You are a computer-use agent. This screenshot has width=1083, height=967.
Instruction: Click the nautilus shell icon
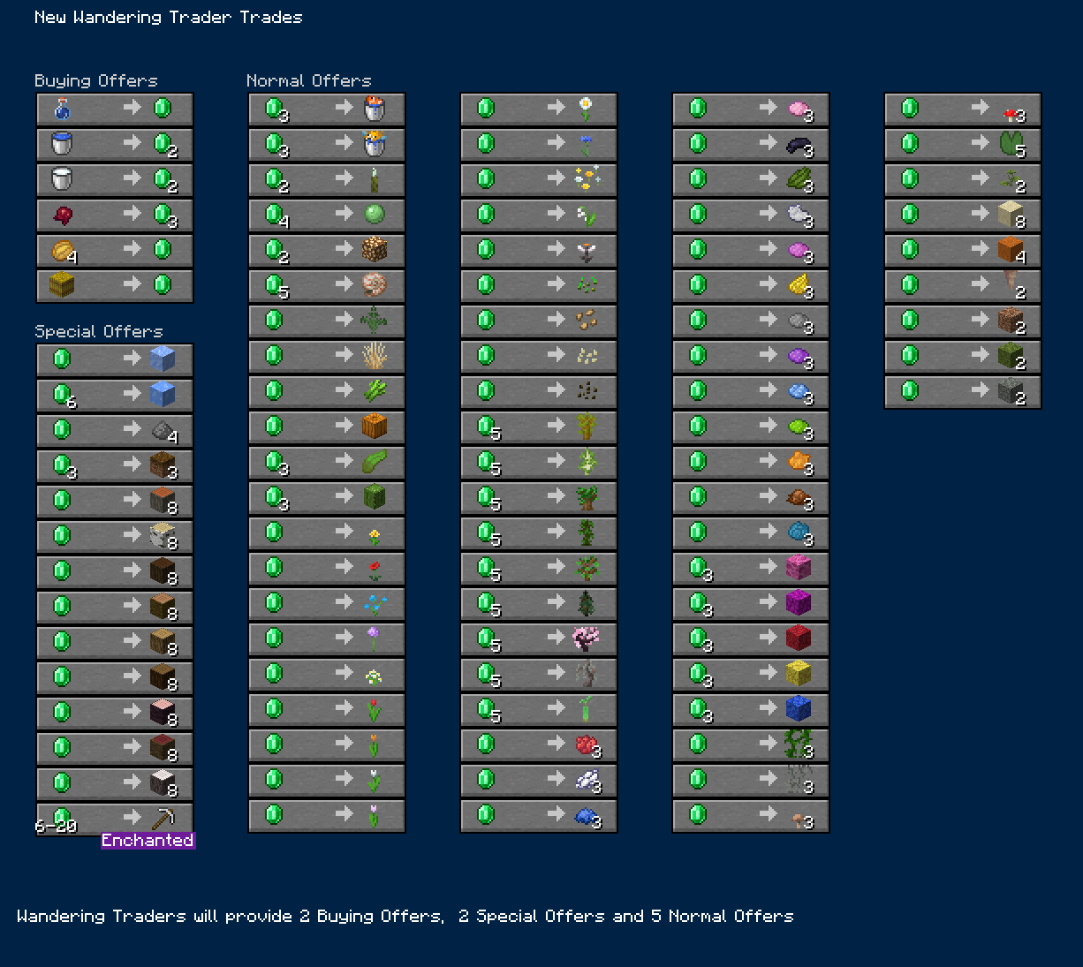point(375,285)
